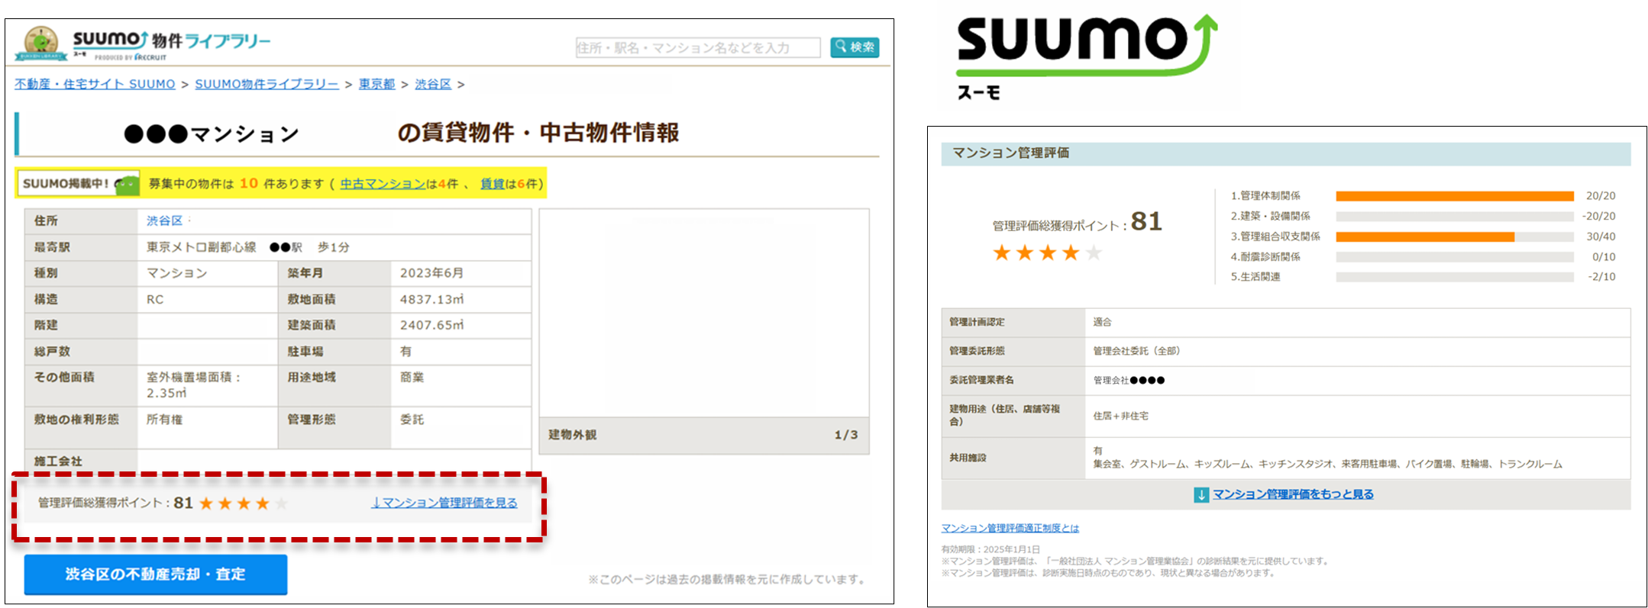This screenshot has width=1648, height=608.
Task: Expand マンション管理評価をもっと見る
Action: point(1293,494)
